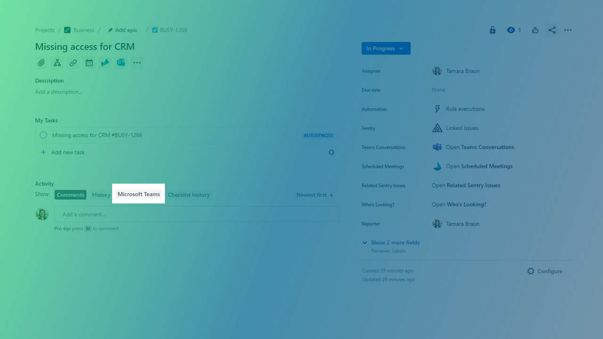Viewport: 603px width, 339px height.
Task: Click the Outlook icon in issue toolbar
Action: point(121,63)
